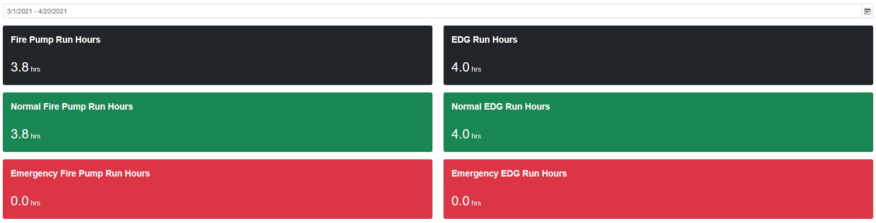Open the calendar date picker icon
The width and height of the screenshot is (876, 223).
point(867,11)
